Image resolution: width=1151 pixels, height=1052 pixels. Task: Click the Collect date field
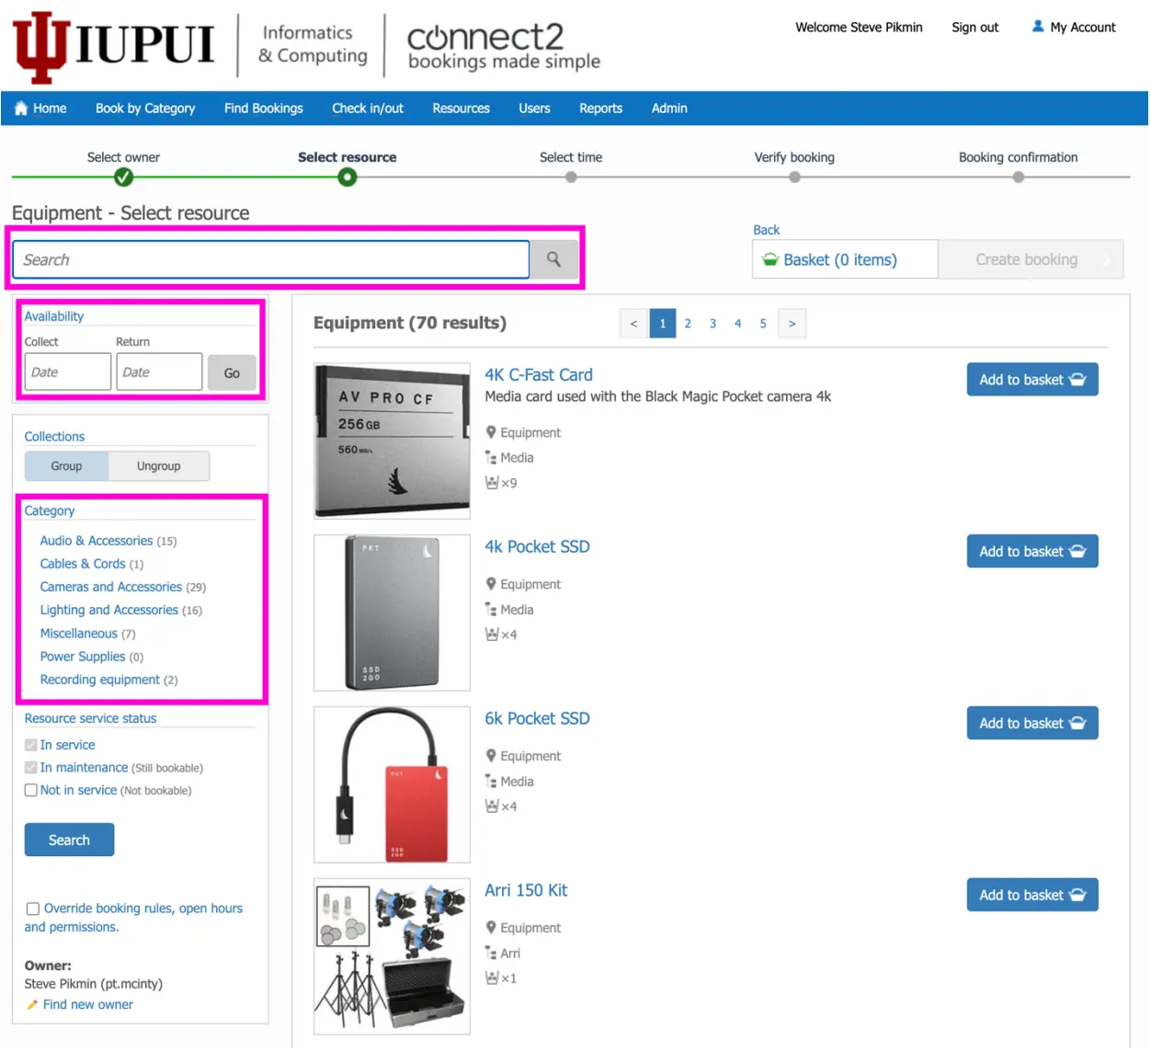68,373
